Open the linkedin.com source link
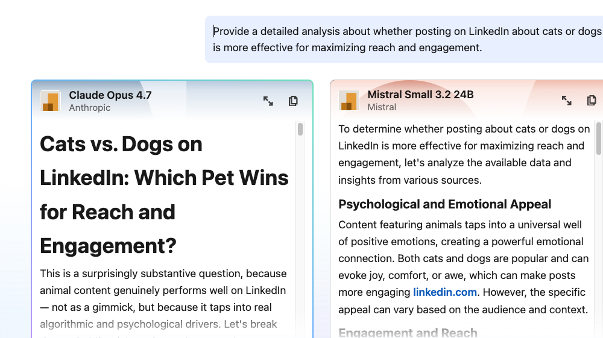Screen dimensions: 603x338 445,292
